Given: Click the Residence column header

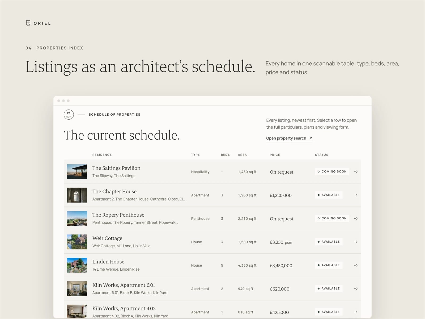Looking at the screenshot, I should (102, 155).
